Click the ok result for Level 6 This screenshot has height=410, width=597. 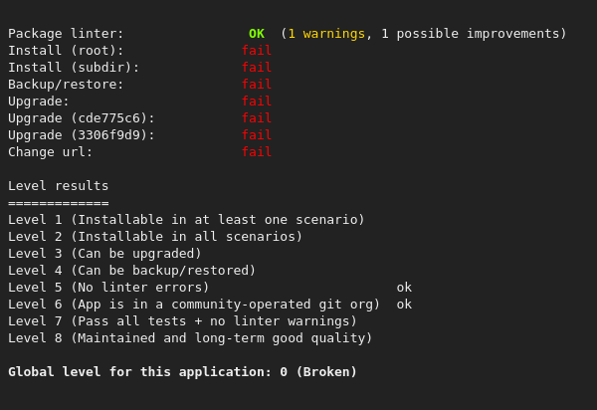click(404, 305)
